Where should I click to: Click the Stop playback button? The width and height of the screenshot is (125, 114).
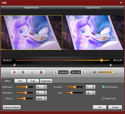(x=41, y=72)
